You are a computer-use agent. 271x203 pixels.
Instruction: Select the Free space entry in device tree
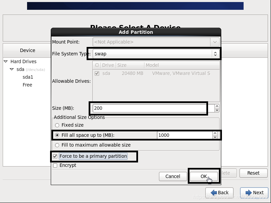tap(27, 85)
